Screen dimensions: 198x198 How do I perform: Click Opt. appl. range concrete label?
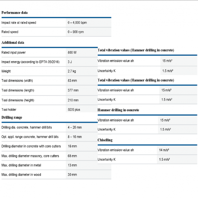point(30,137)
